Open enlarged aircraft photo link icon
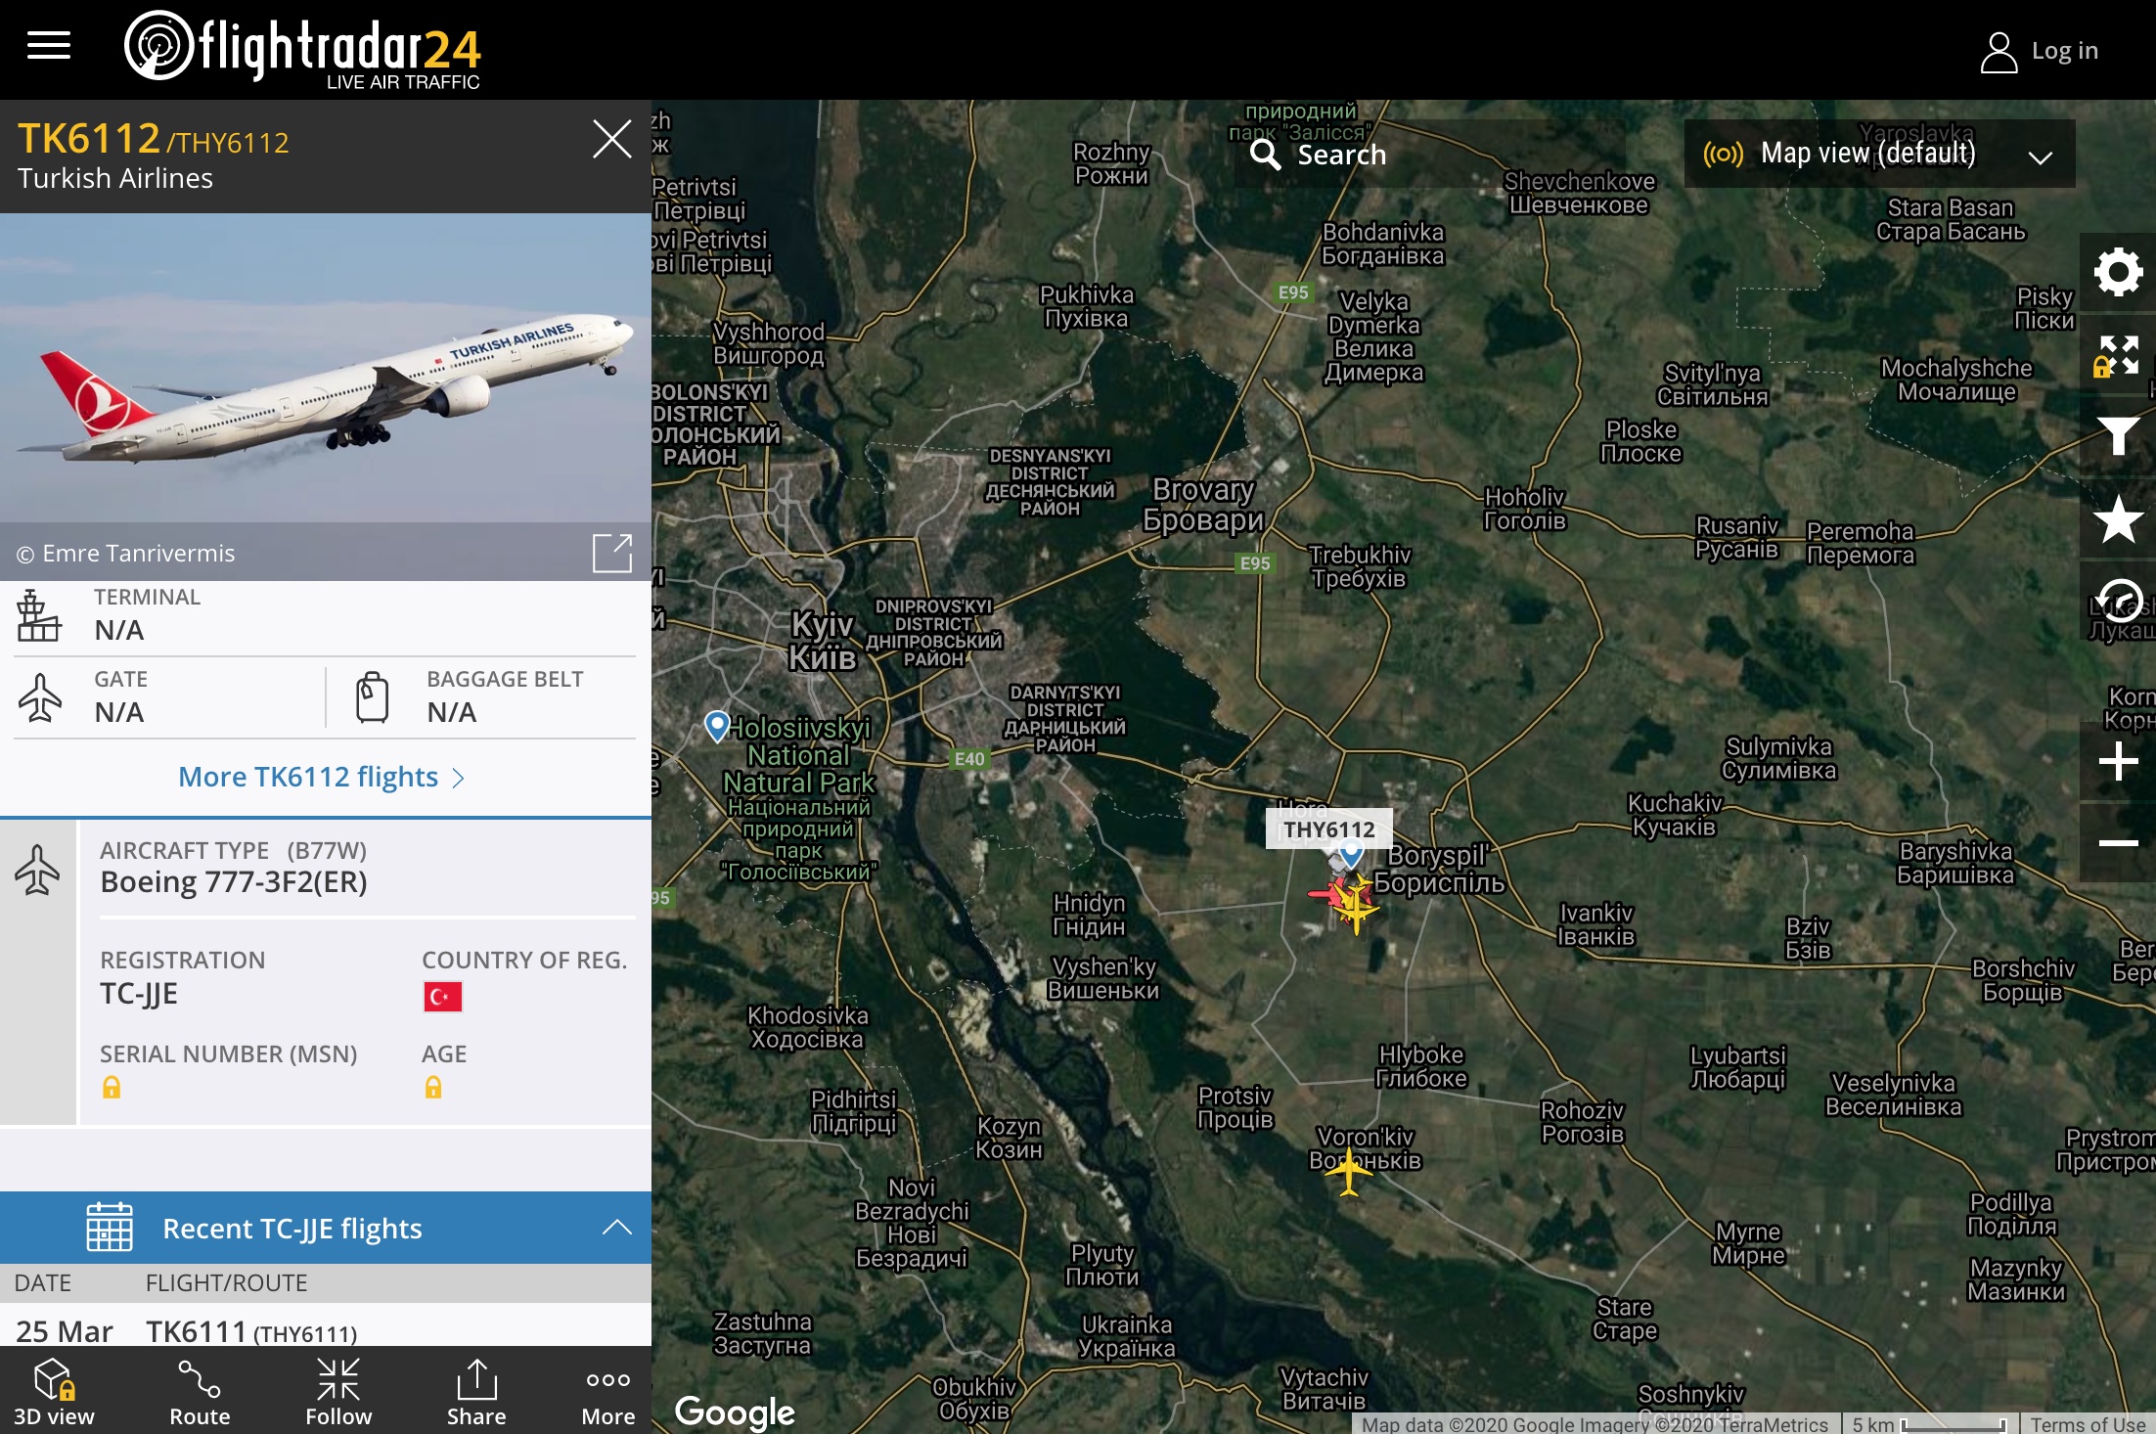 click(x=612, y=553)
